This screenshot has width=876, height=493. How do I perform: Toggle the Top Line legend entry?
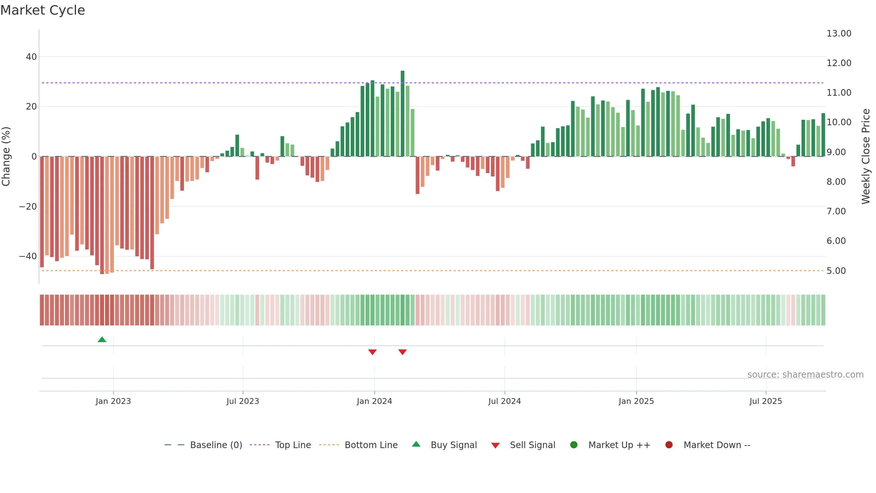(280, 445)
